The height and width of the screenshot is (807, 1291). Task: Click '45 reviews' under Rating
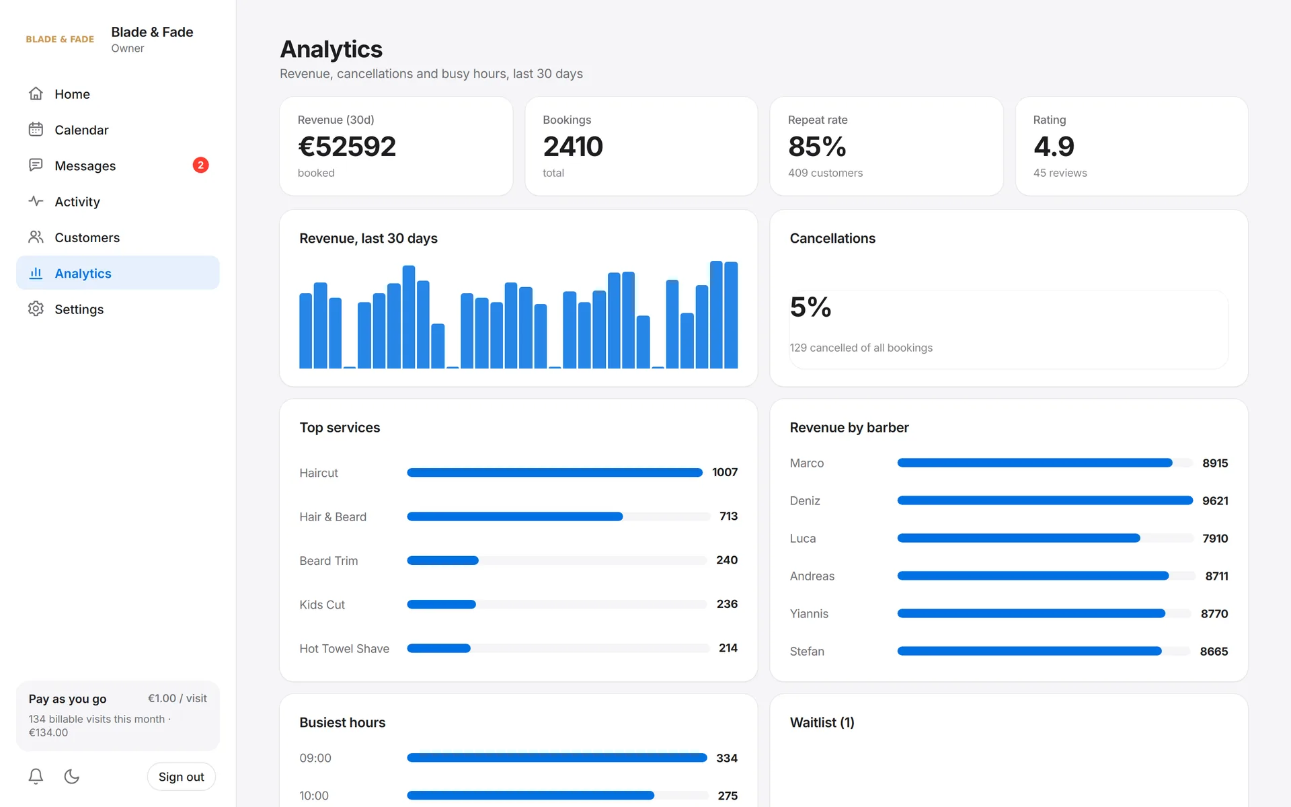[x=1060, y=173]
